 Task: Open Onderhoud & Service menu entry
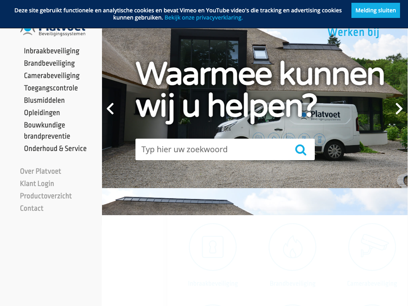click(55, 149)
